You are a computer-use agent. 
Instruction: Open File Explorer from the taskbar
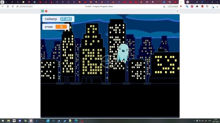click(x=9, y=121)
